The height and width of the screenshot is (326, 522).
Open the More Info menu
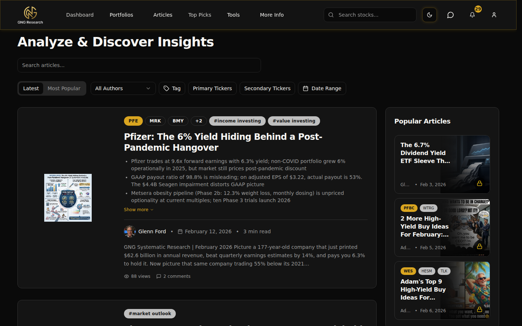[x=272, y=15]
